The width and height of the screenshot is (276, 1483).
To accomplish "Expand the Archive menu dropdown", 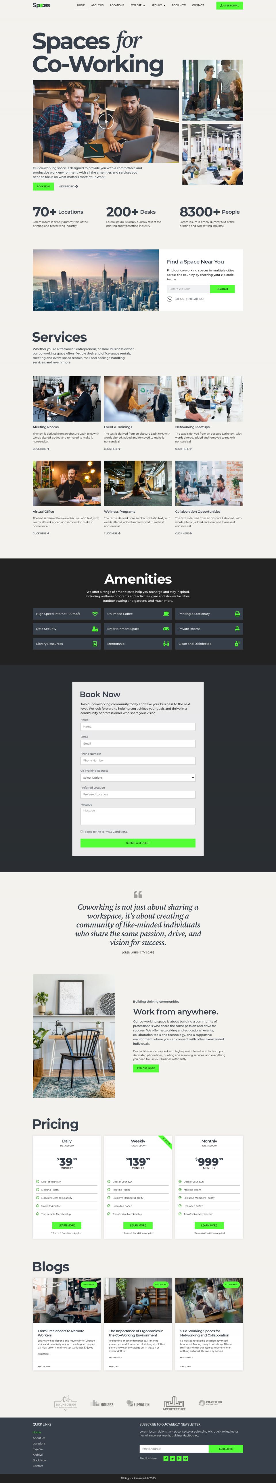I will pyautogui.click(x=158, y=5).
